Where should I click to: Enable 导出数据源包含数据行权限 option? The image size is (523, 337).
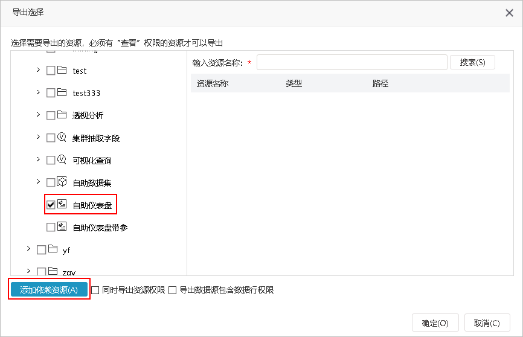coord(173,290)
